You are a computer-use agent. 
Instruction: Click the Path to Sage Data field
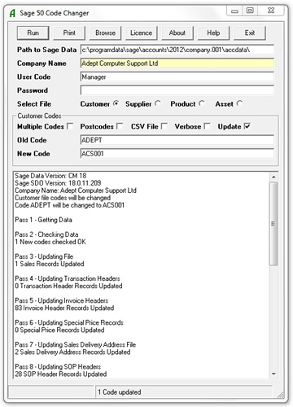[x=177, y=50]
